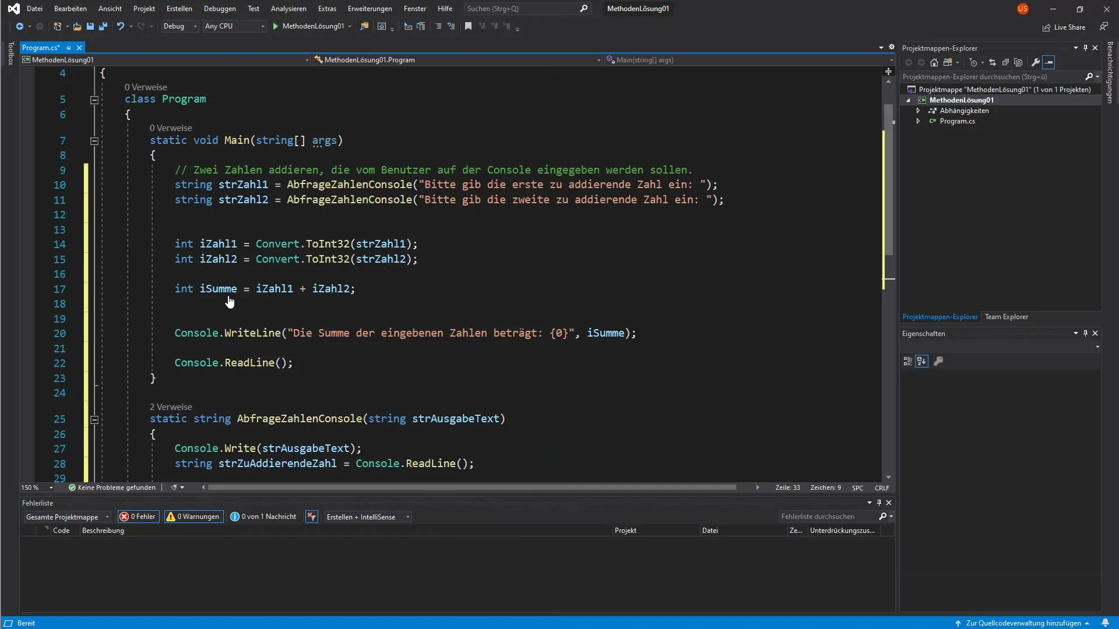Image resolution: width=1119 pixels, height=629 pixels.
Task: Click the US account avatar
Action: coord(1023,9)
